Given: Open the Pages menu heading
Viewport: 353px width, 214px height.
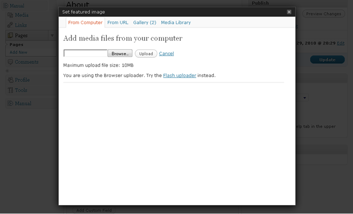Looking at the screenshot, I should [x=21, y=36].
